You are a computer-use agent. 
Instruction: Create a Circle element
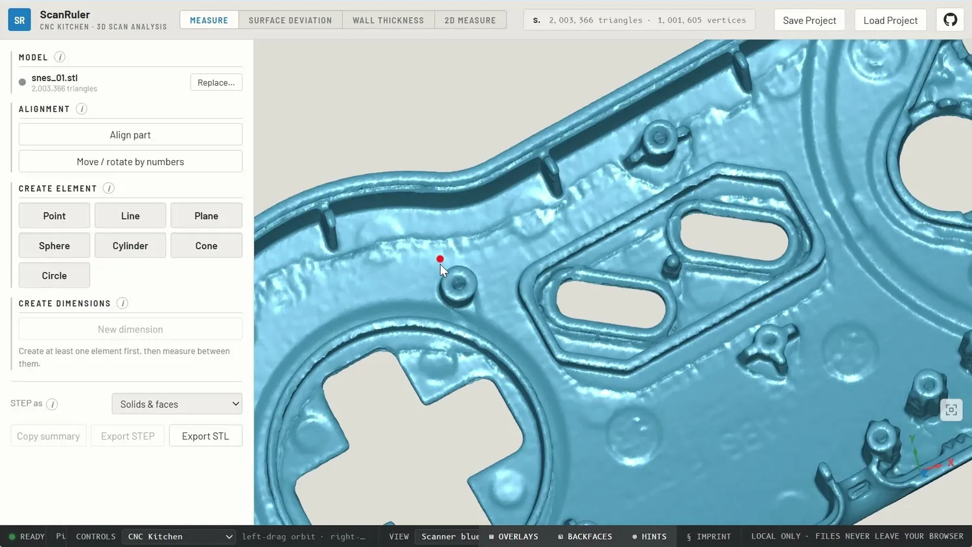click(54, 275)
